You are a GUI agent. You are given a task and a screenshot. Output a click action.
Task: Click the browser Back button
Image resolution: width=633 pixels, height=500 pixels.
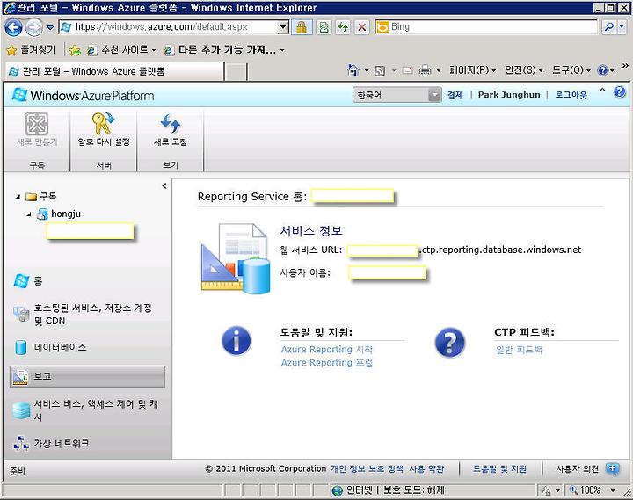[13, 27]
